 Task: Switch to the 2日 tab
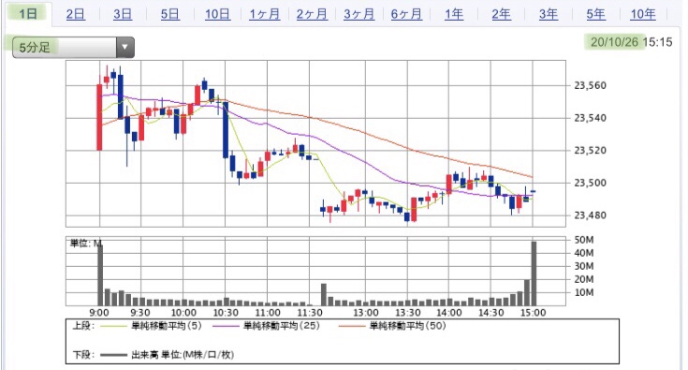(76, 14)
